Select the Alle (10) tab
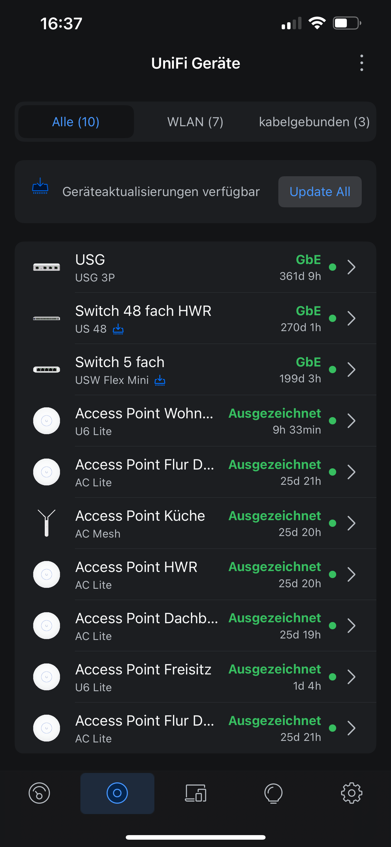This screenshot has width=391, height=847. (76, 122)
